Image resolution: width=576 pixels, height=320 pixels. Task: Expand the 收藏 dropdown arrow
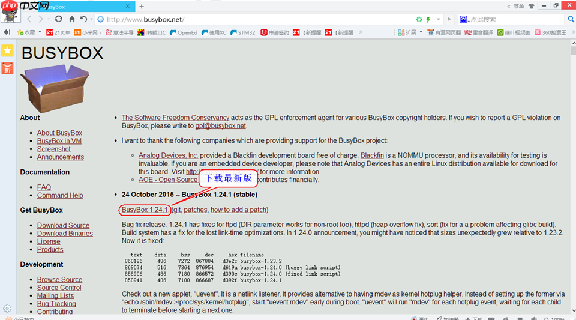pos(40,32)
